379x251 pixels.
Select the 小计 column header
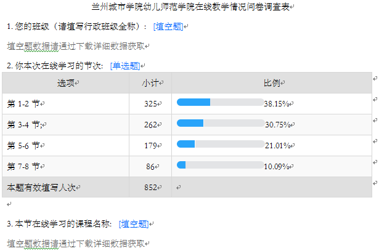pos(150,83)
